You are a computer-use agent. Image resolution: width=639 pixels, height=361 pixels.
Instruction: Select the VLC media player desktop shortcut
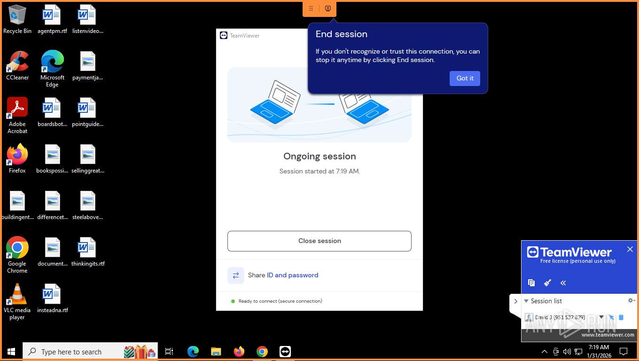17,301
